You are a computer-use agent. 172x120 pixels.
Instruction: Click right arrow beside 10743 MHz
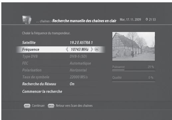click(92, 49)
